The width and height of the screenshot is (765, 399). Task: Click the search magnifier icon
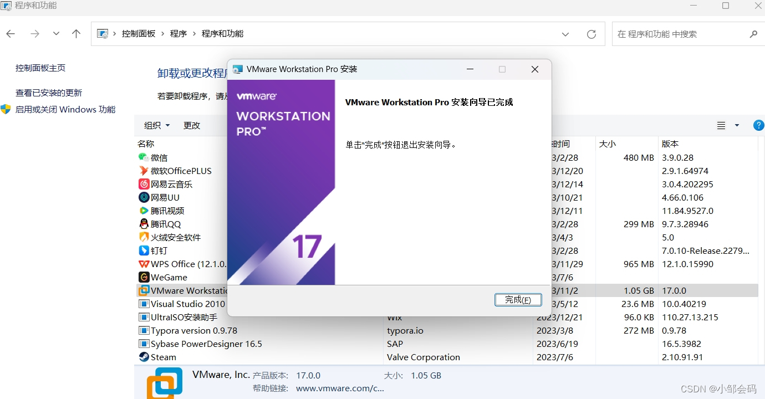753,34
